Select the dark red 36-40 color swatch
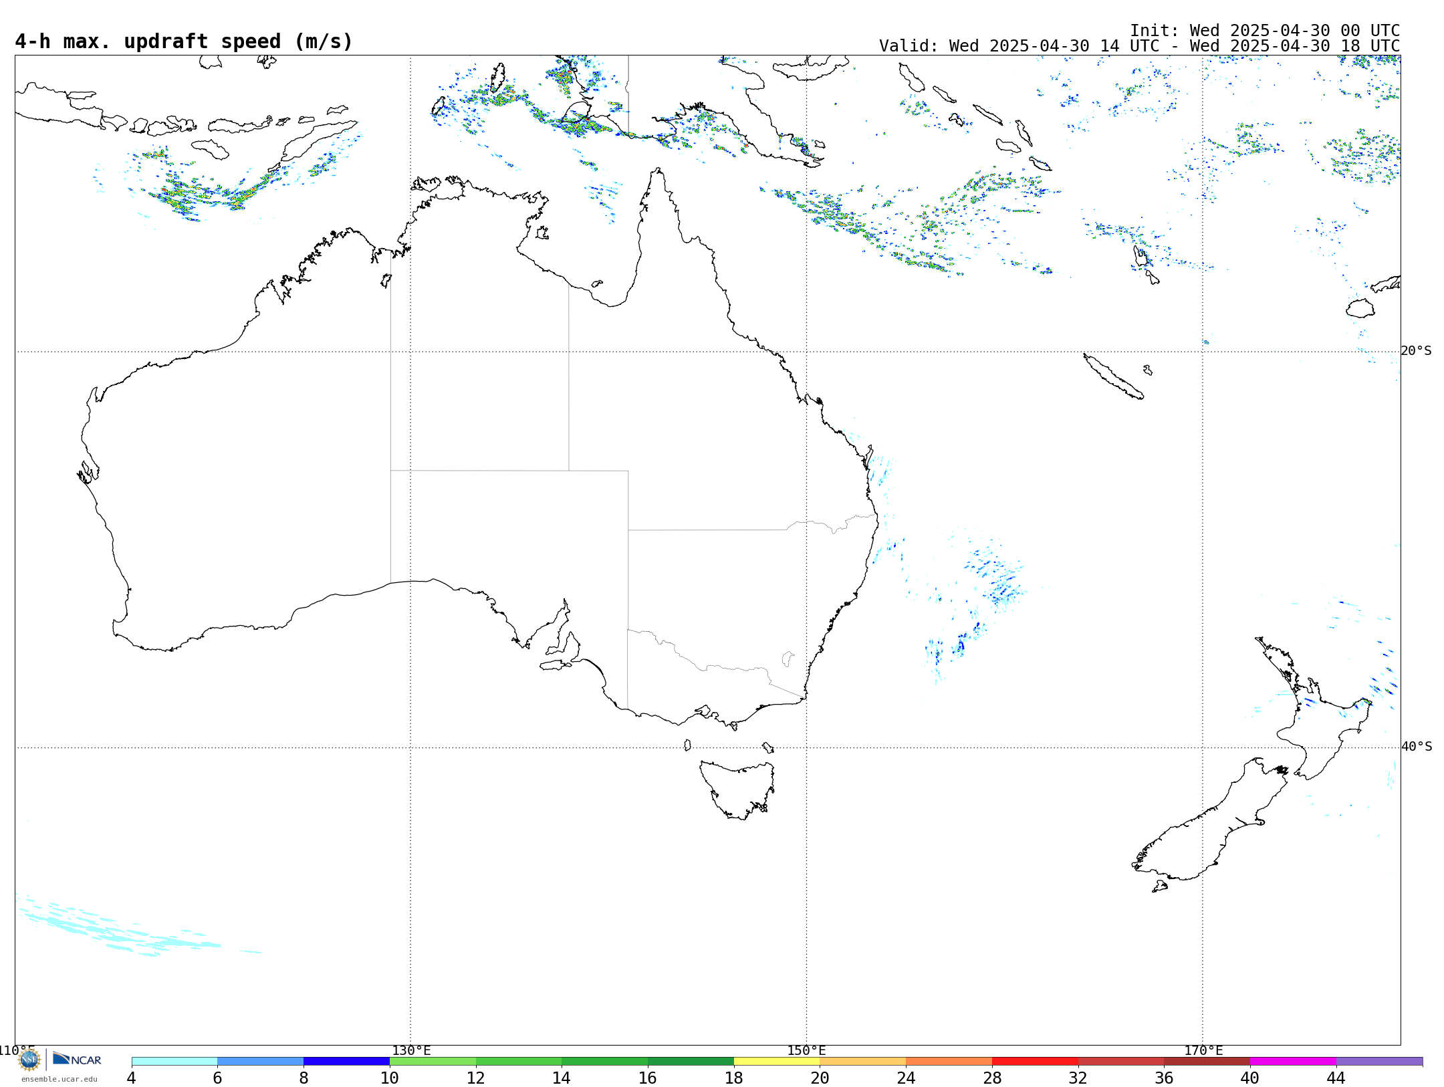Viewport: 1444px width, 1087px height. pyautogui.click(x=1207, y=1062)
